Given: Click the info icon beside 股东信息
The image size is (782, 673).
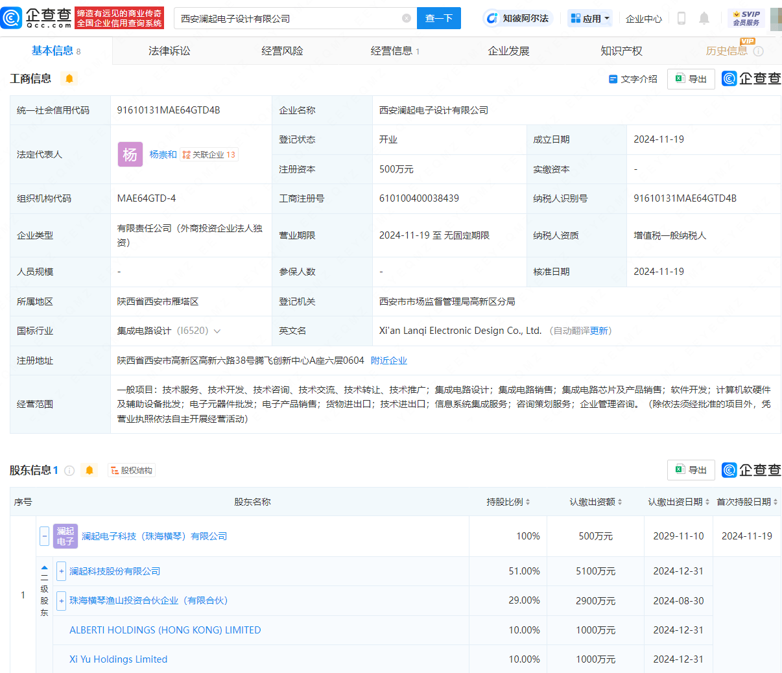Looking at the screenshot, I should point(69,470).
